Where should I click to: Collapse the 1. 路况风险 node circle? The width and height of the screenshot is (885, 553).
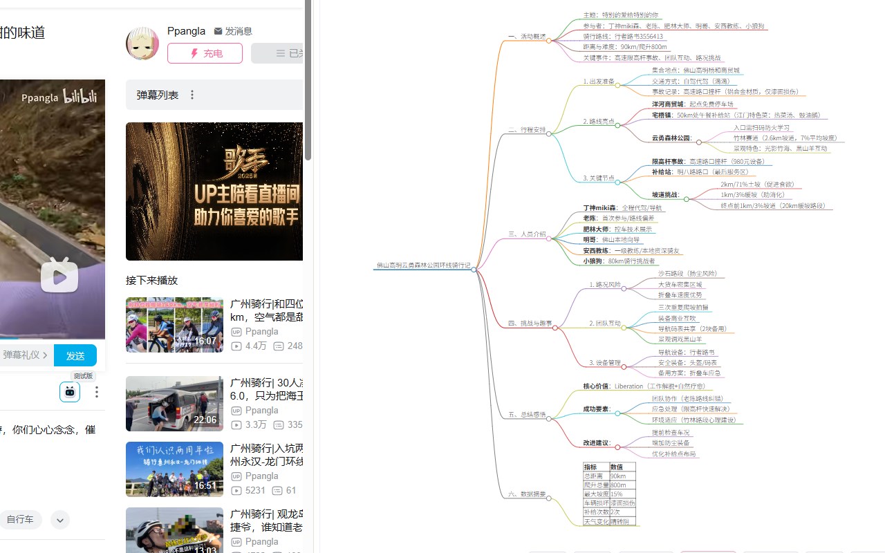[x=624, y=289]
